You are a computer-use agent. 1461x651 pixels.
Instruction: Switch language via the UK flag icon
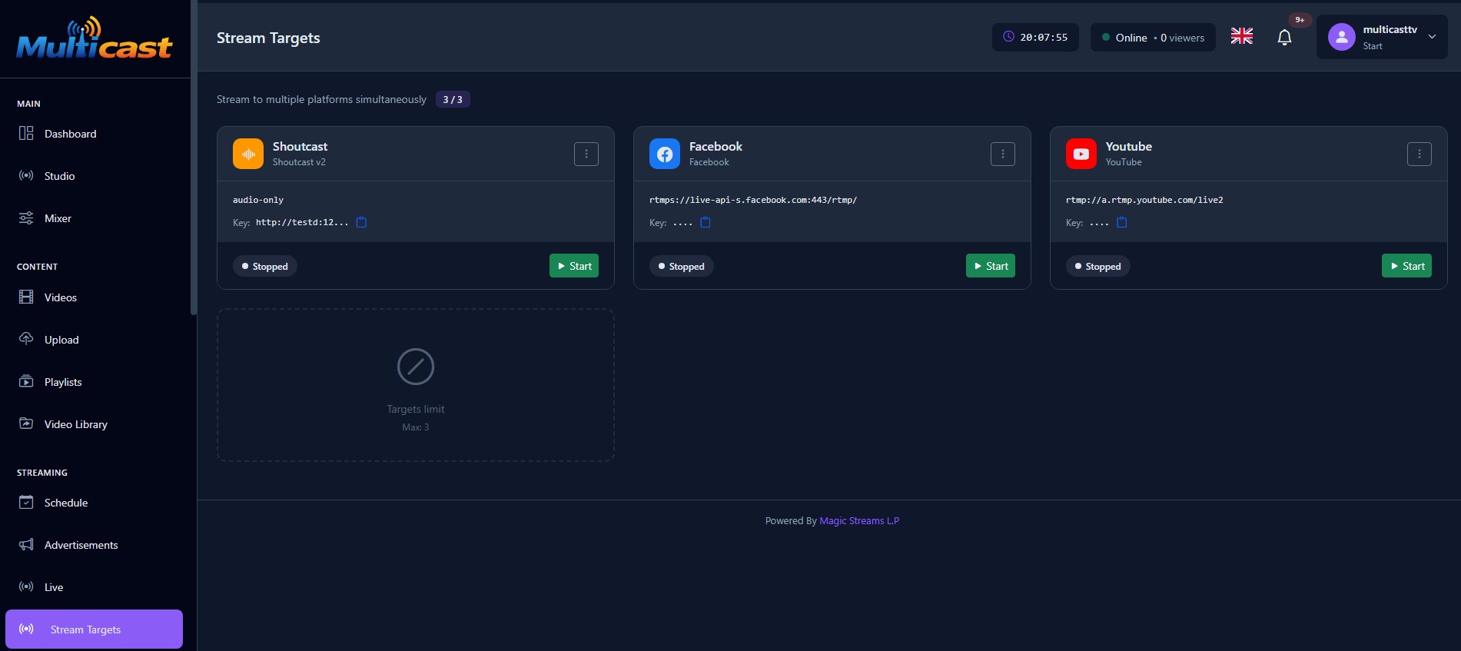pyautogui.click(x=1242, y=36)
